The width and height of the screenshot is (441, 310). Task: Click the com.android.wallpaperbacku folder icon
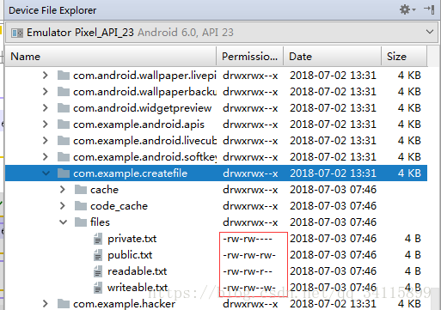point(64,92)
